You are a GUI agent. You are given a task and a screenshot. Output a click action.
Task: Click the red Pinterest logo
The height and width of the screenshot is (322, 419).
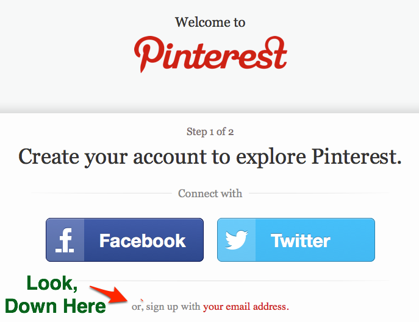(x=210, y=52)
